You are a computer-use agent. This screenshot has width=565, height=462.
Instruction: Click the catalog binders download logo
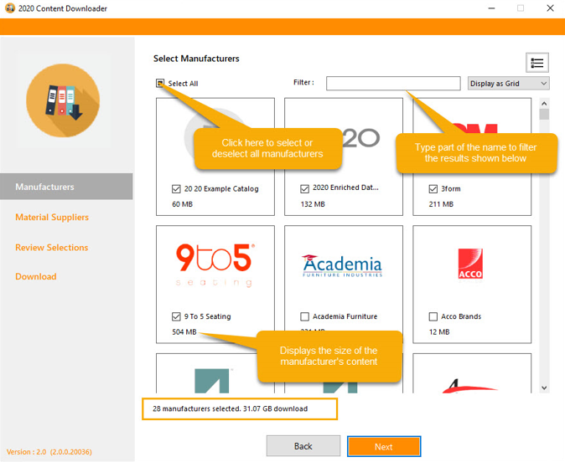(x=63, y=100)
